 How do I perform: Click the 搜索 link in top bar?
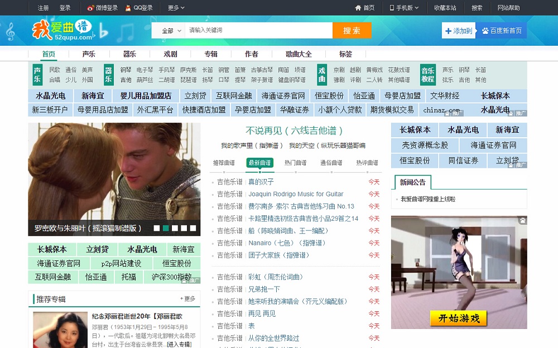(477, 8)
